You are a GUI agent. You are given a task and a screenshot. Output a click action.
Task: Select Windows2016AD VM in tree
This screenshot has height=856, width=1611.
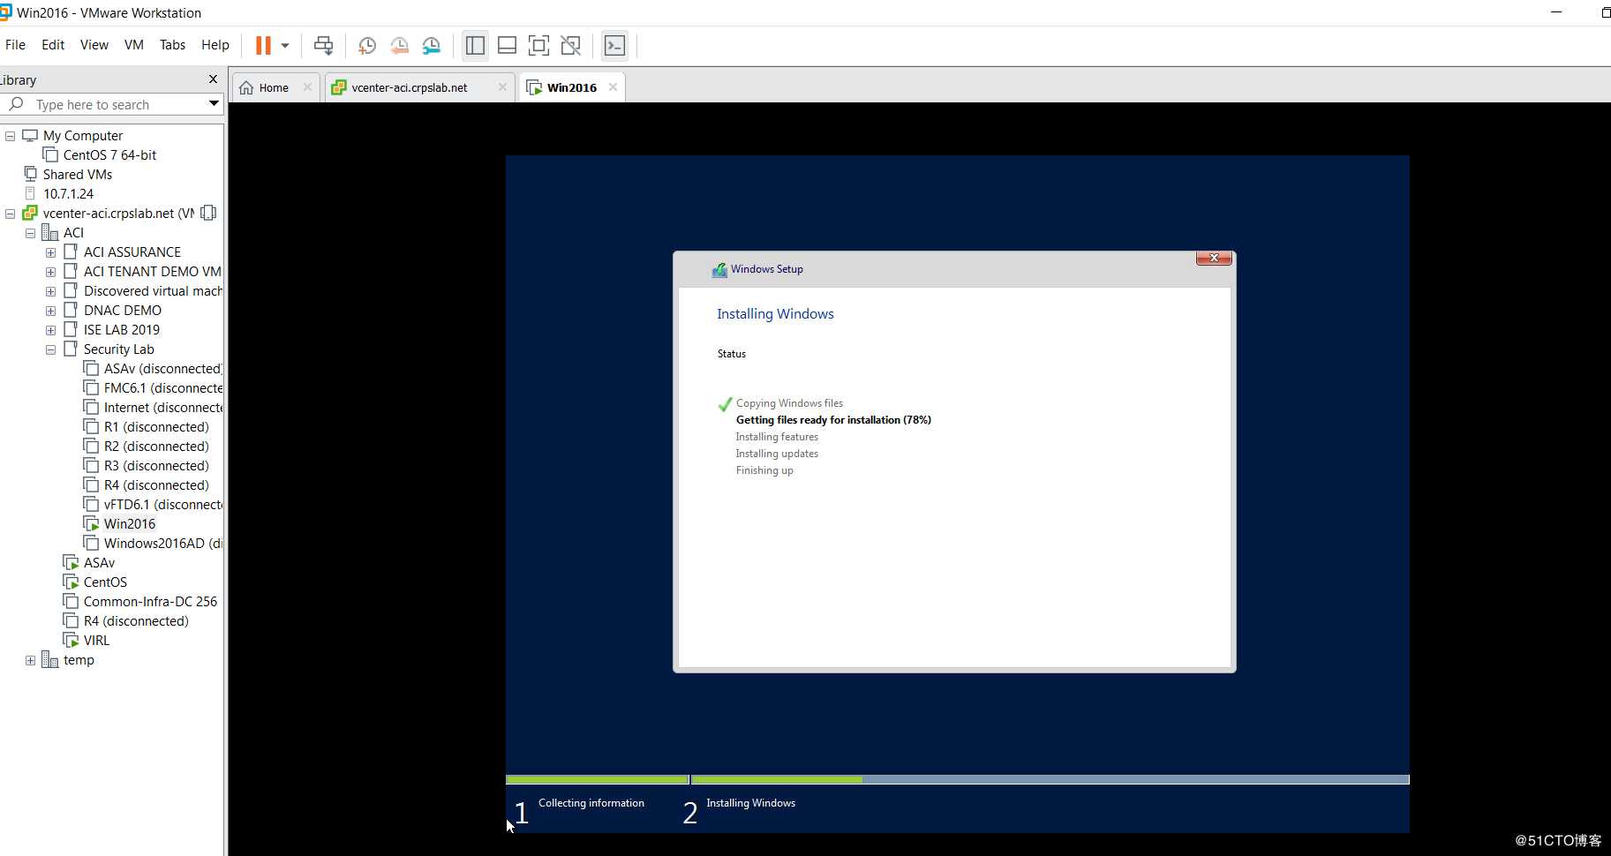[162, 544]
